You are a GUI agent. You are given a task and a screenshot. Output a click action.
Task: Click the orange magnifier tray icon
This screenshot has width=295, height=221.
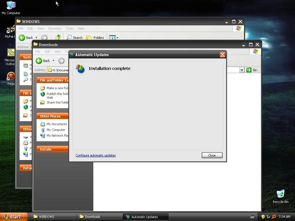(x=274, y=217)
